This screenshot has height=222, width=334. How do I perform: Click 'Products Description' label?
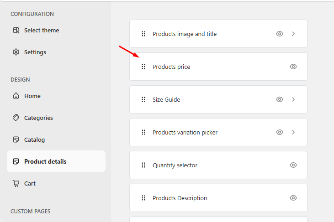point(180,198)
